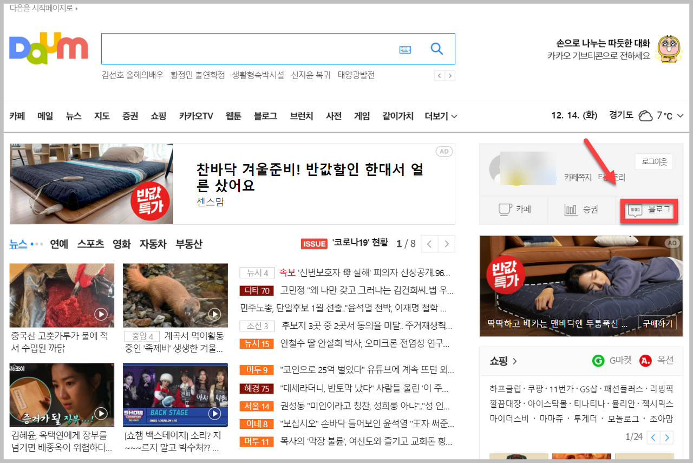
Task: Click the AD badge on mattress banner
Action: (x=444, y=152)
